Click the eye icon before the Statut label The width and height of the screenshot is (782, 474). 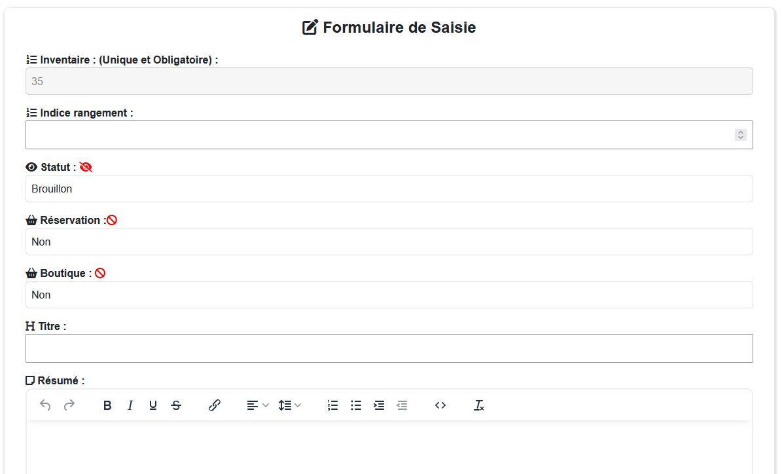pos(31,167)
